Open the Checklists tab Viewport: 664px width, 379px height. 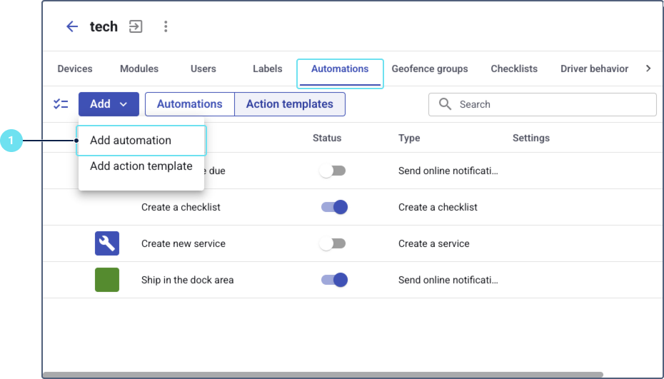pos(514,69)
